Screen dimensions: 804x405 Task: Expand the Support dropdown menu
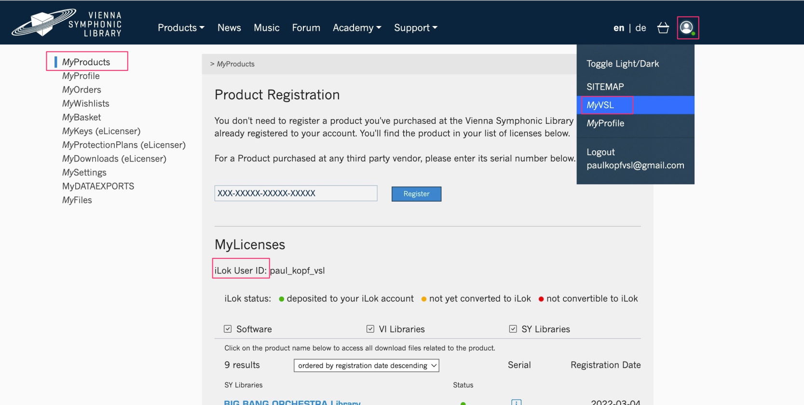tap(416, 27)
